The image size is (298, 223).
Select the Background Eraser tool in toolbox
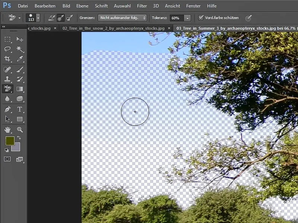click(7, 89)
